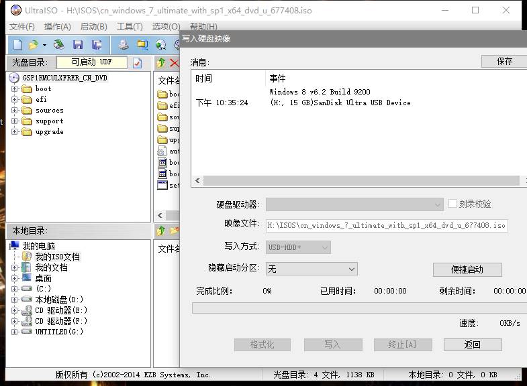Screen dimensions: 527x386
Task: Open the 写入方式 USB-HDD+ dropdown
Action: (298, 247)
